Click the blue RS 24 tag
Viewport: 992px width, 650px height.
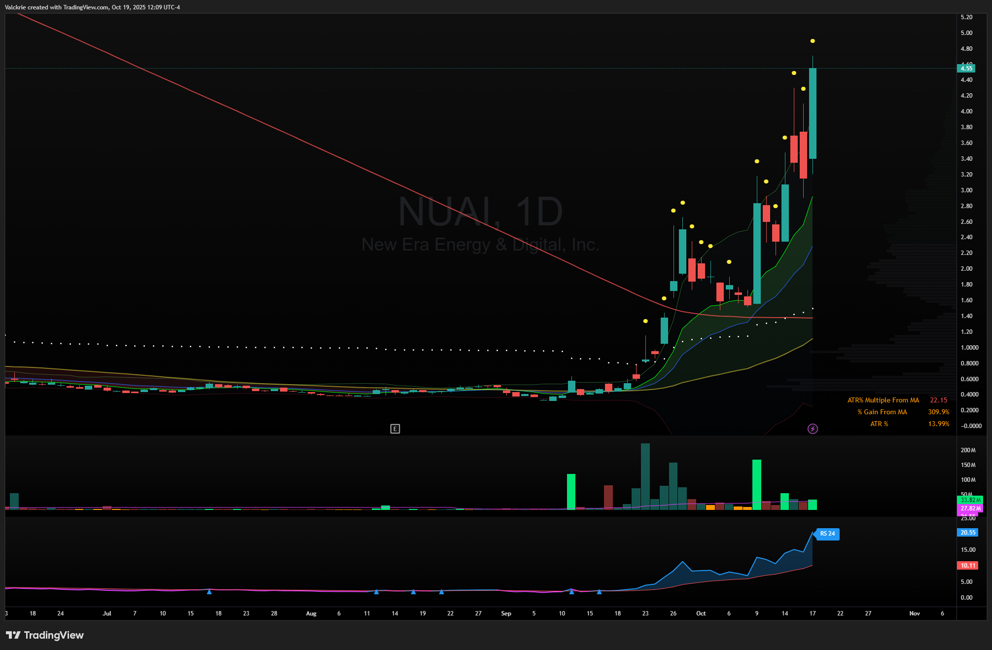[827, 534]
